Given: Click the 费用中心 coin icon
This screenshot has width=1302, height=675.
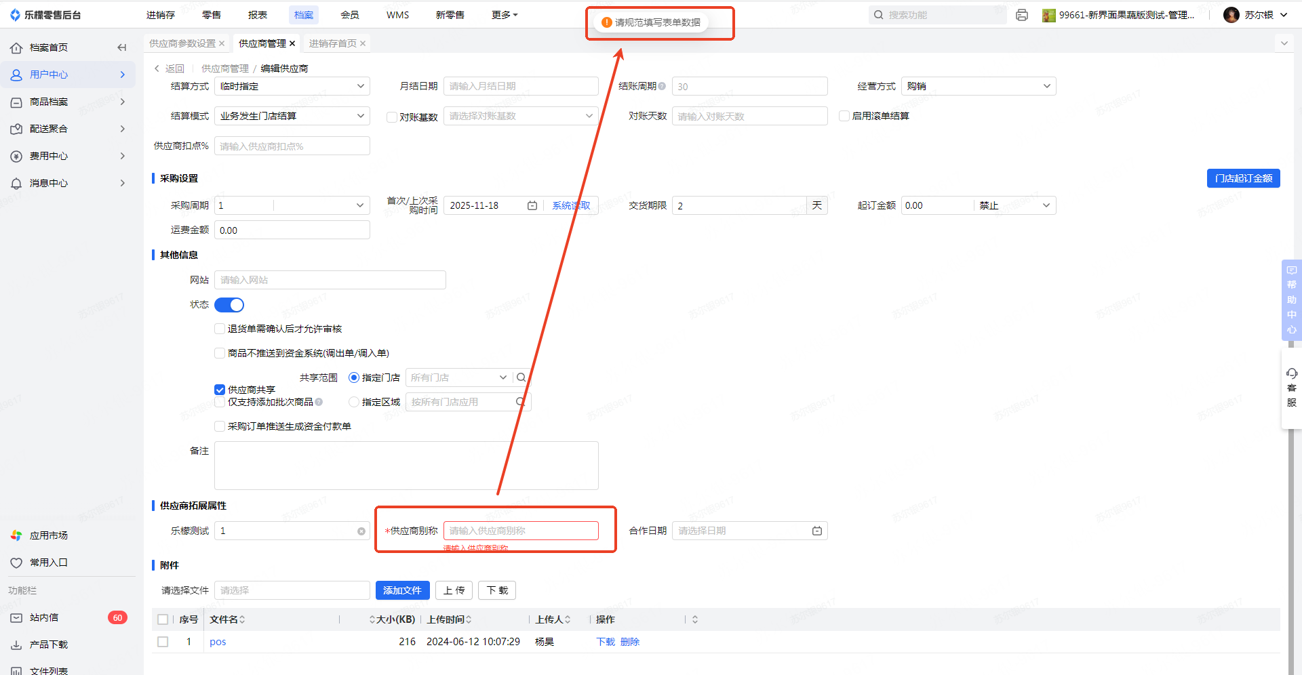Looking at the screenshot, I should pos(16,156).
